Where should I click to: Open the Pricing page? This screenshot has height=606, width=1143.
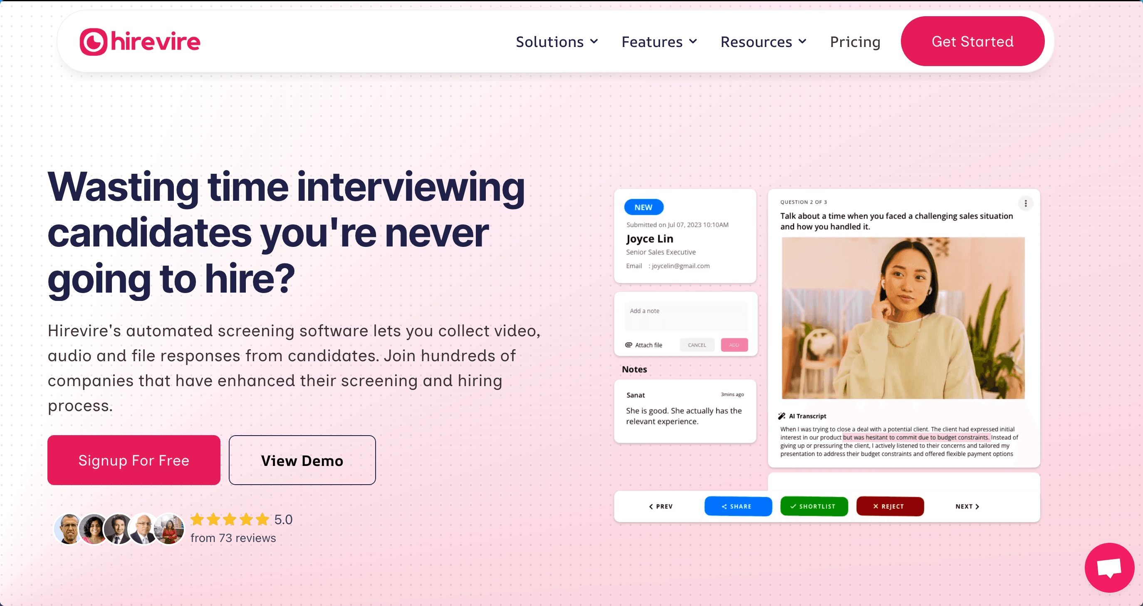(x=855, y=42)
